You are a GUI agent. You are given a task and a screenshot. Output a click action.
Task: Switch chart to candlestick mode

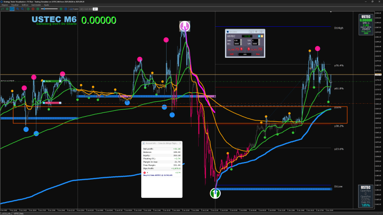click(7, 9)
